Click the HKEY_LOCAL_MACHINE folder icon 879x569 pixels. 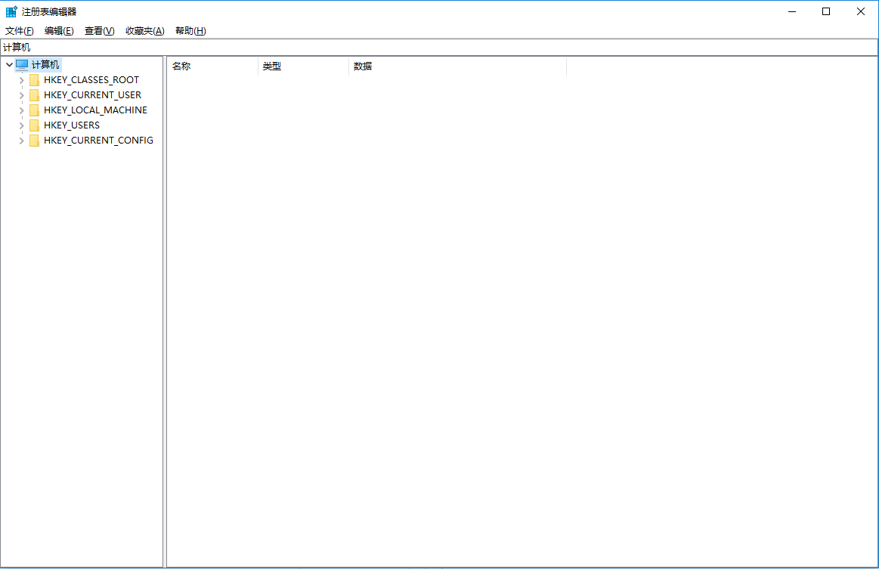[x=35, y=110]
